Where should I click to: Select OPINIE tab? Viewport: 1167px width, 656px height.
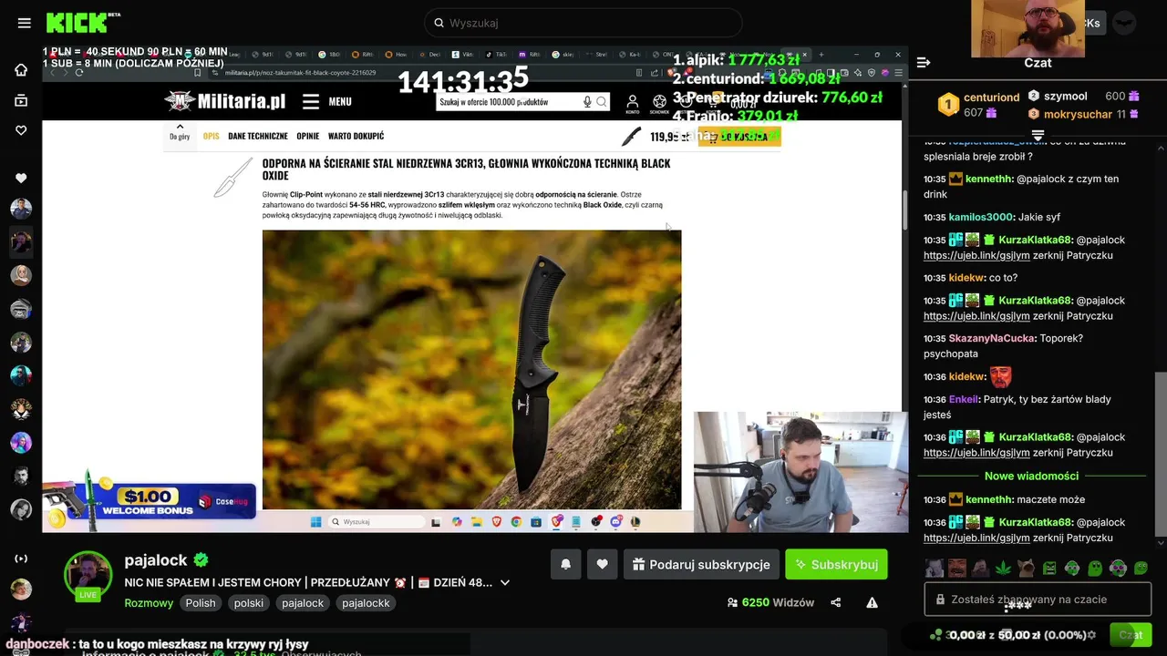(x=307, y=136)
